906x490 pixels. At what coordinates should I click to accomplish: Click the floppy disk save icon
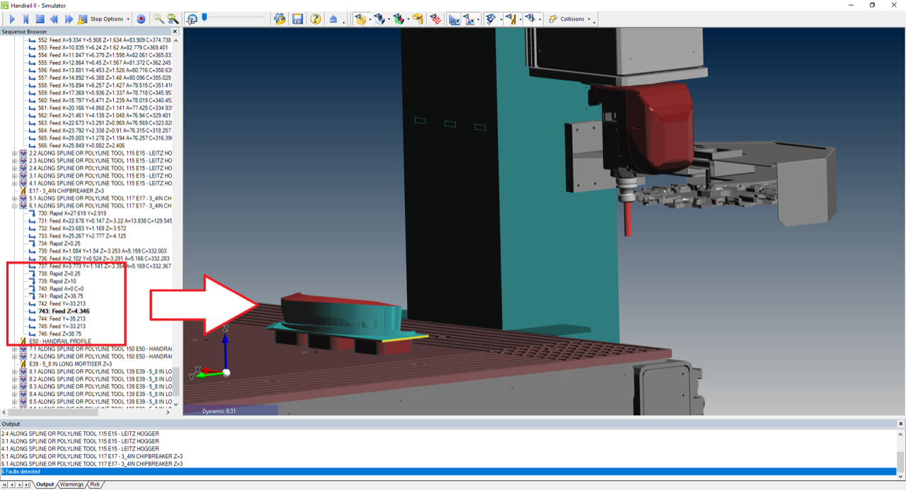pyautogui.click(x=298, y=19)
